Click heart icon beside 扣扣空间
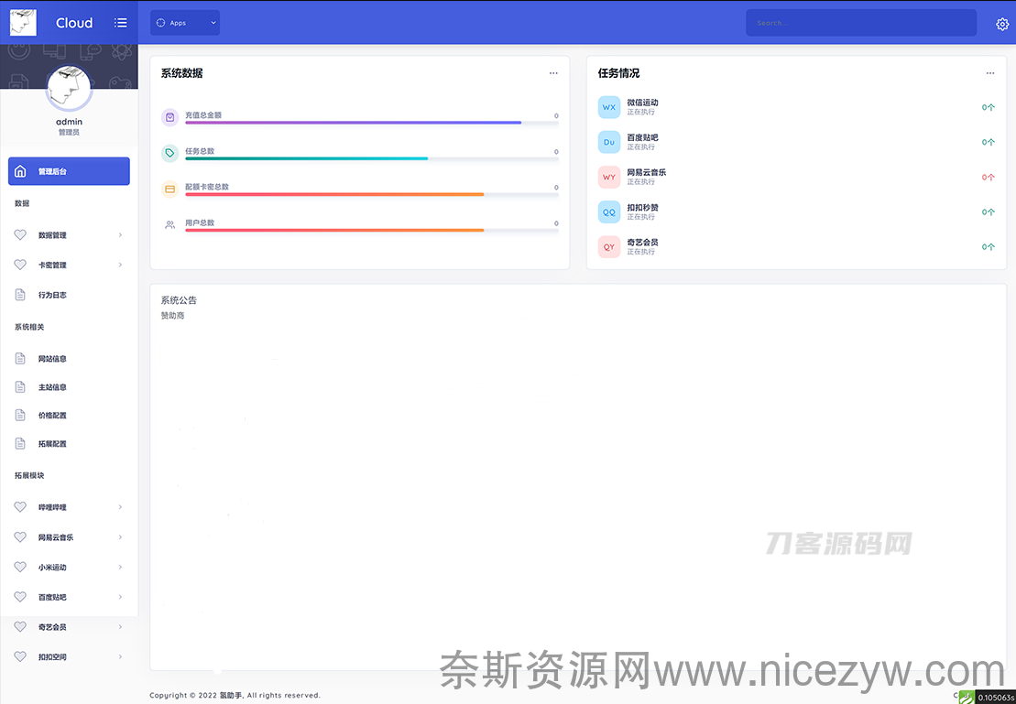The height and width of the screenshot is (704, 1016). [20, 656]
